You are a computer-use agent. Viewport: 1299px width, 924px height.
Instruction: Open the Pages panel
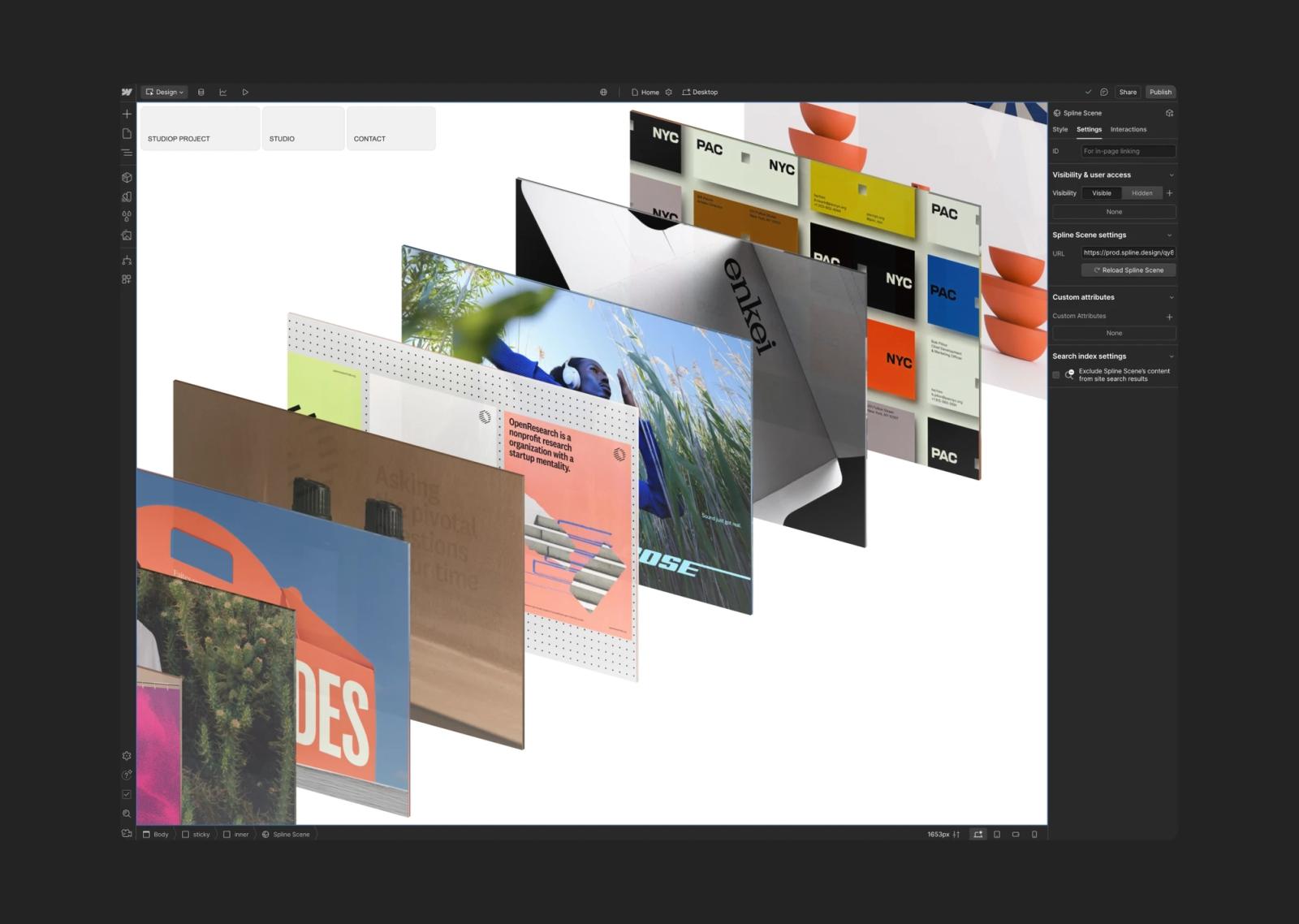[x=127, y=133]
